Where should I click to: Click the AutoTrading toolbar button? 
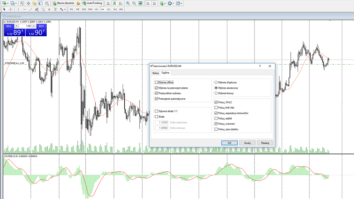92,3
